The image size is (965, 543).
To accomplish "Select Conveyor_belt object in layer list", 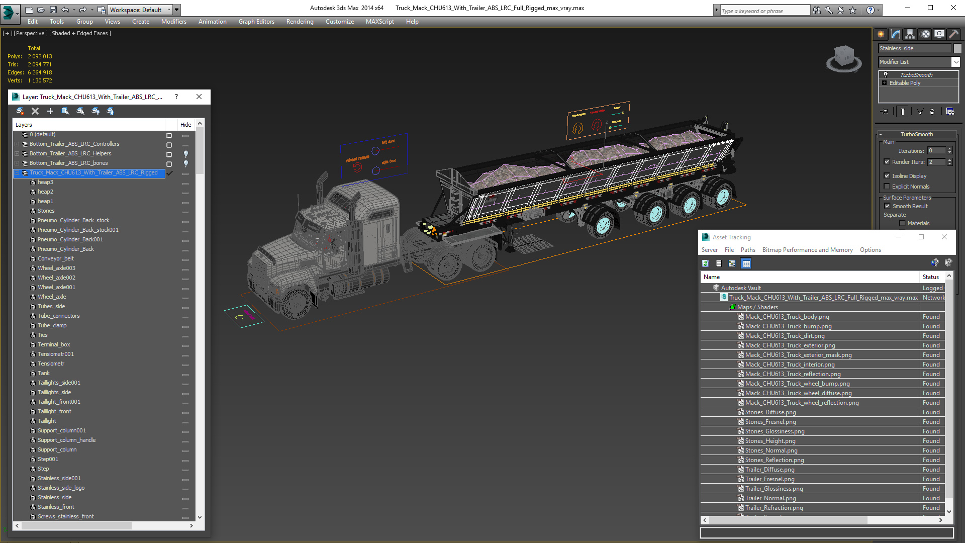I will (55, 259).
